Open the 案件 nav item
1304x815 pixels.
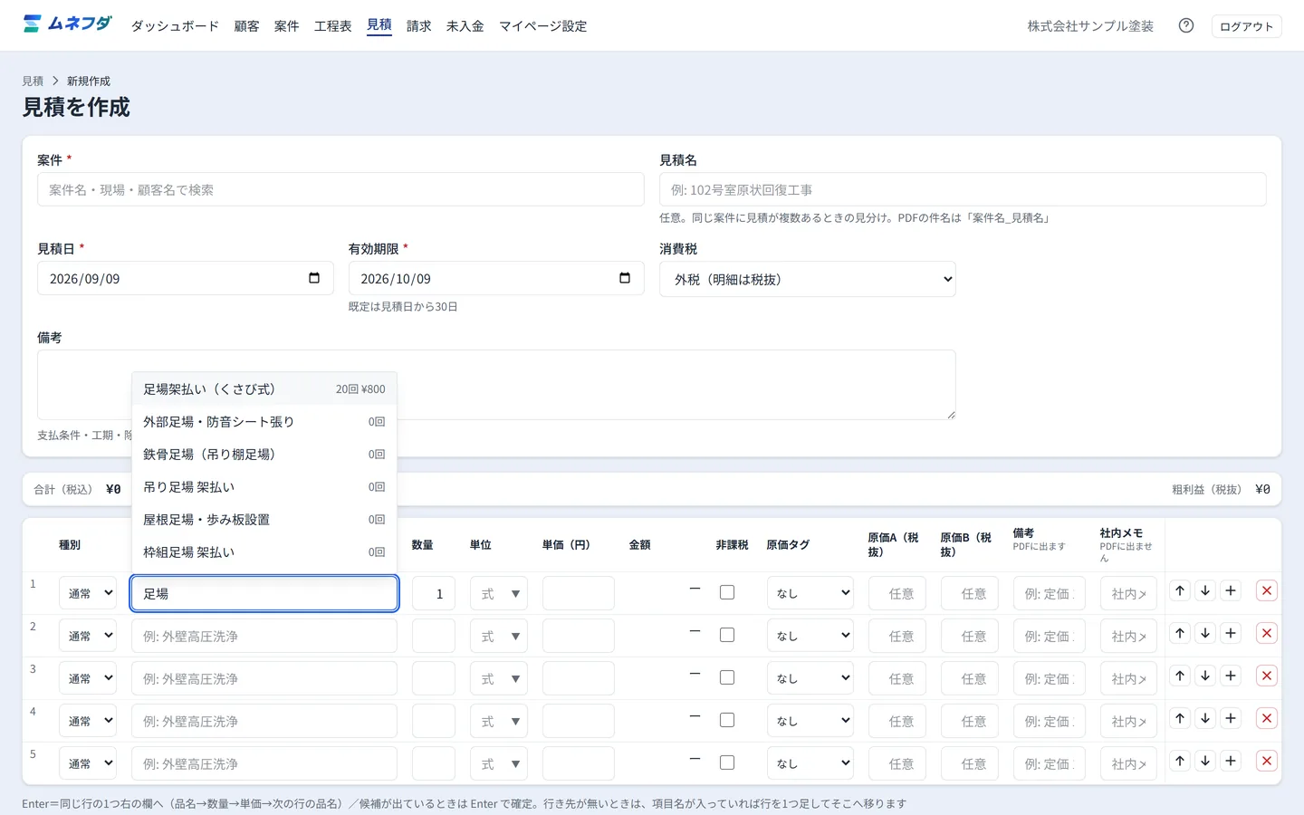click(287, 26)
